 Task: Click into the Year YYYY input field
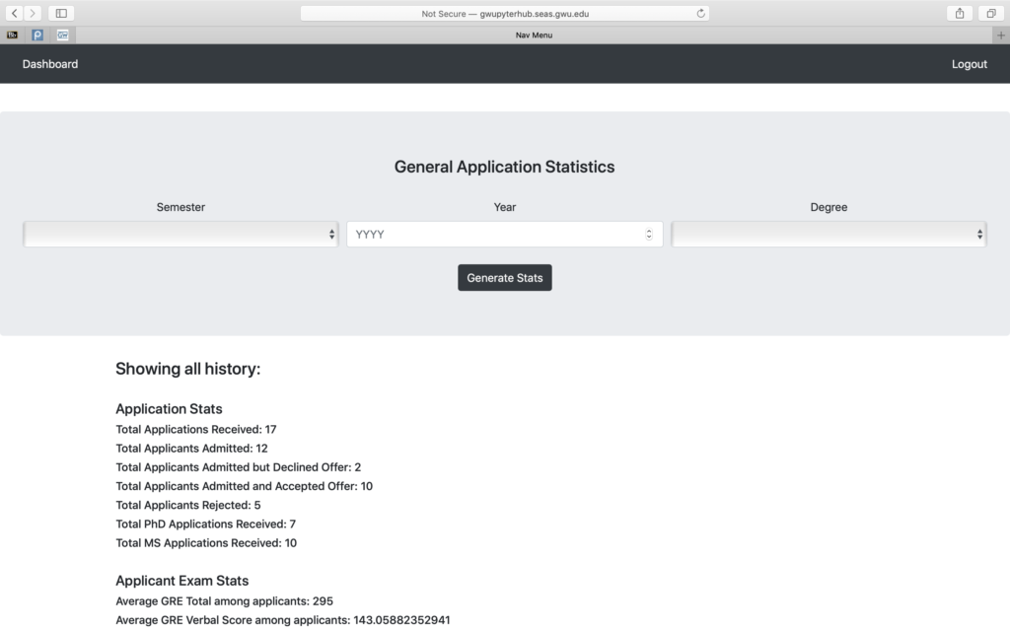coord(493,235)
